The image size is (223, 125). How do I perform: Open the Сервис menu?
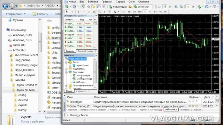(x=120, y=2)
